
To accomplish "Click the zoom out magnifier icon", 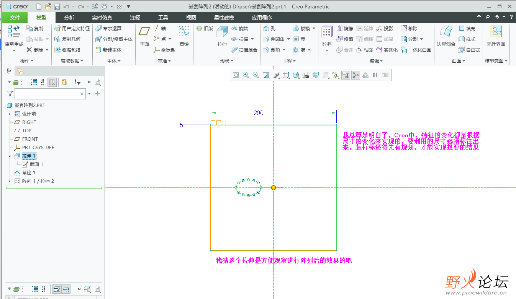I will pos(256,75).
